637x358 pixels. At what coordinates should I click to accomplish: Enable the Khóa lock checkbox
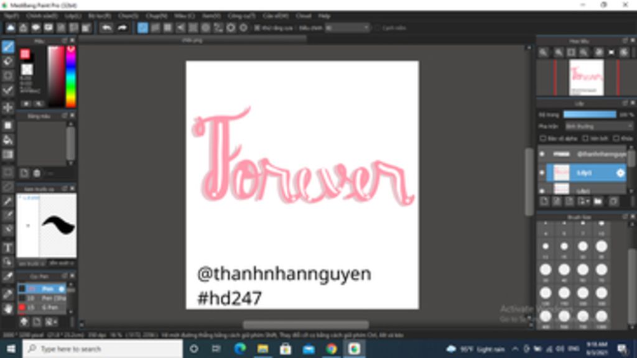coord(616,139)
